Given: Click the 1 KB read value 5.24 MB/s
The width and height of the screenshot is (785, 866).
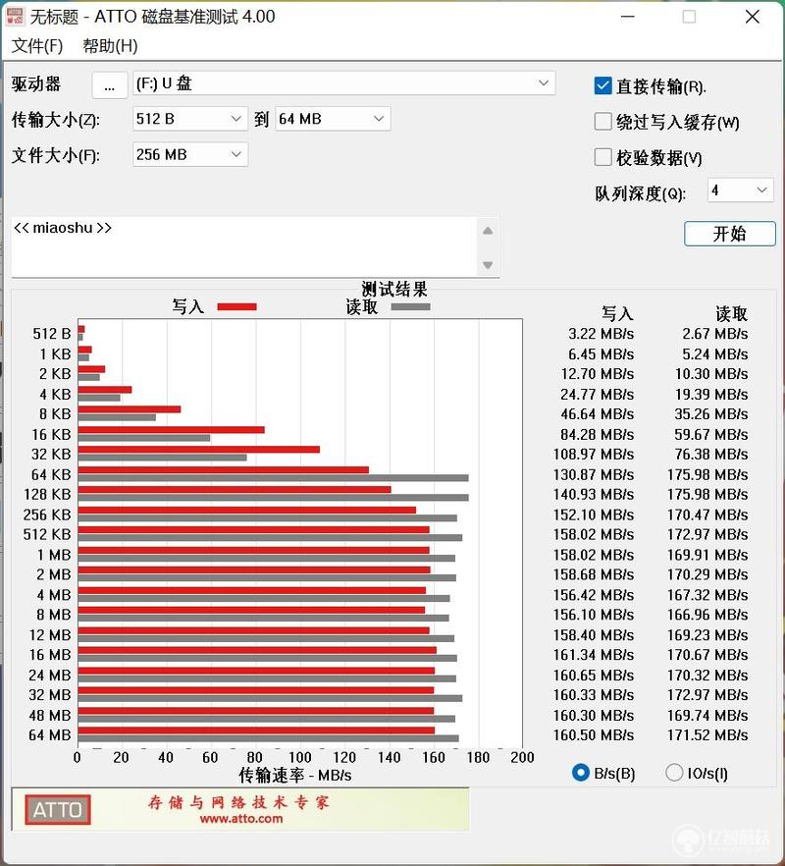Looking at the screenshot, I should (x=715, y=354).
